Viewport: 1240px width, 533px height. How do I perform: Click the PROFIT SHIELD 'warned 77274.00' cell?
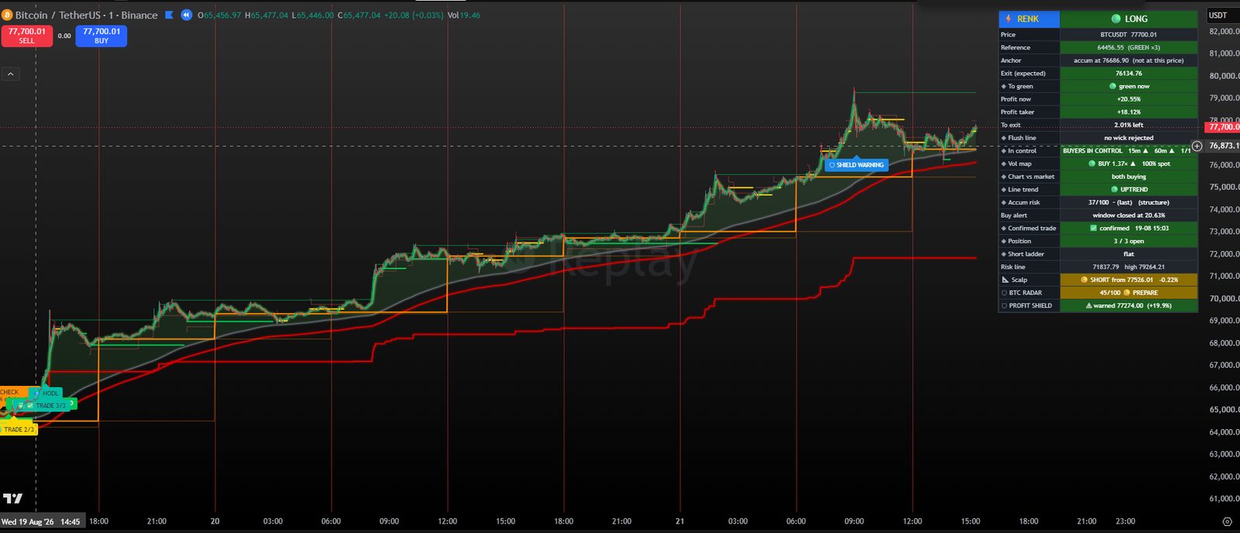(x=1128, y=306)
